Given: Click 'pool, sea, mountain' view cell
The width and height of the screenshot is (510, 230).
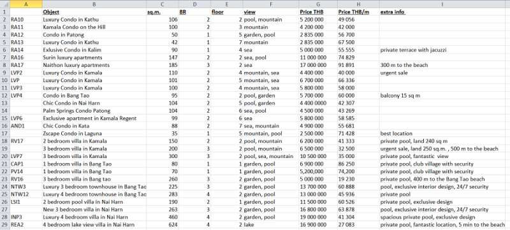Looking at the screenshot, I should 270,156.
